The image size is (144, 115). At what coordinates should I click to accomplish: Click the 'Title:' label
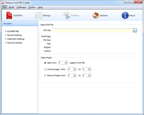tap(49, 44)
